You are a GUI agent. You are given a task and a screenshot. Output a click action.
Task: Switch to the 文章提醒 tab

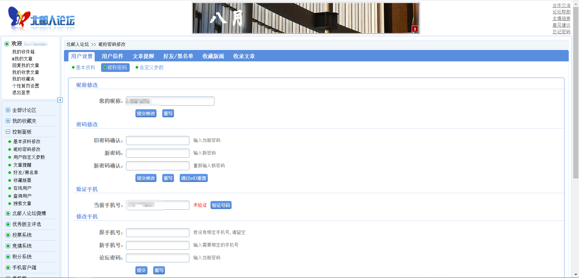pos(143,56)
